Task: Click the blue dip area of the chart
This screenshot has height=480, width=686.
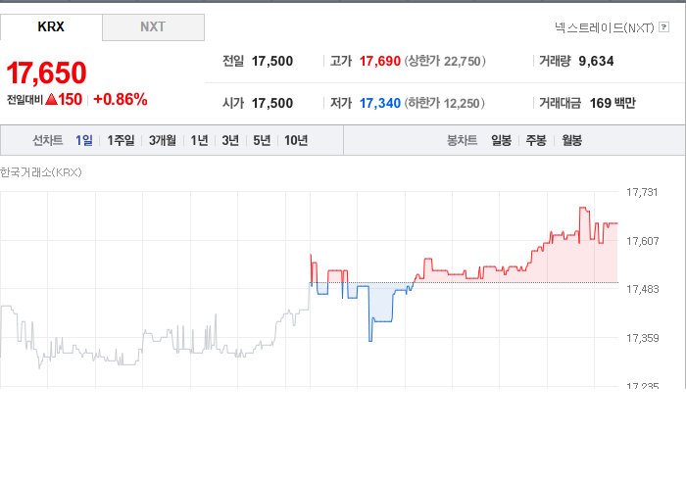Action: click(380, 302)
